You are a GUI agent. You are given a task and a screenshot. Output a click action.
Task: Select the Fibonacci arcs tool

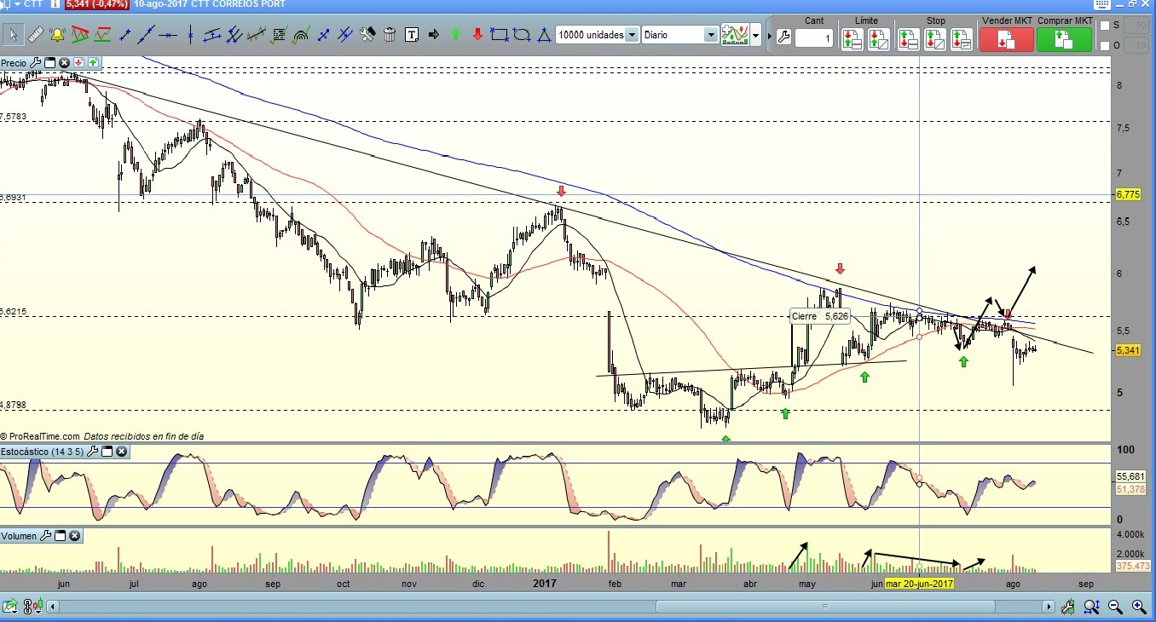point(301,35)
